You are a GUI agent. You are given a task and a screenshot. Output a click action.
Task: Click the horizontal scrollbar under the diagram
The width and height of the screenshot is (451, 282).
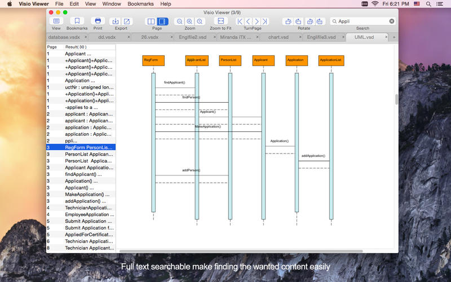(x=241, y=251)
